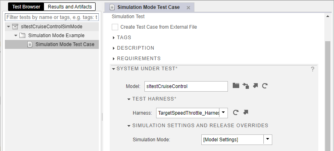Collapse the SYSTEM UNDER TEST section
The height and width of the screenshot is (151, 334).
click(x=113, y=69)
